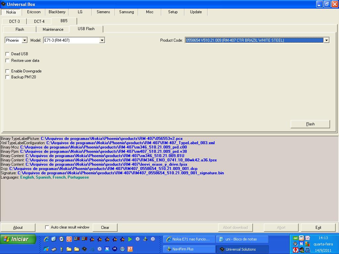Click the faded blue 4 quick launch icon
Viewport: 339px width, 254px height.
pos(92,249)
